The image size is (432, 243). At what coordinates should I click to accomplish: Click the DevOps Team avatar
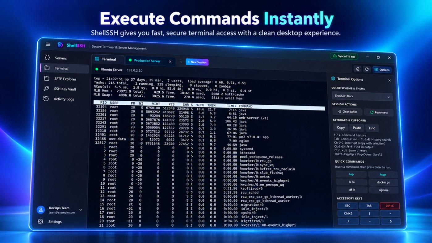pyautogui.click(x=41, y=210)
